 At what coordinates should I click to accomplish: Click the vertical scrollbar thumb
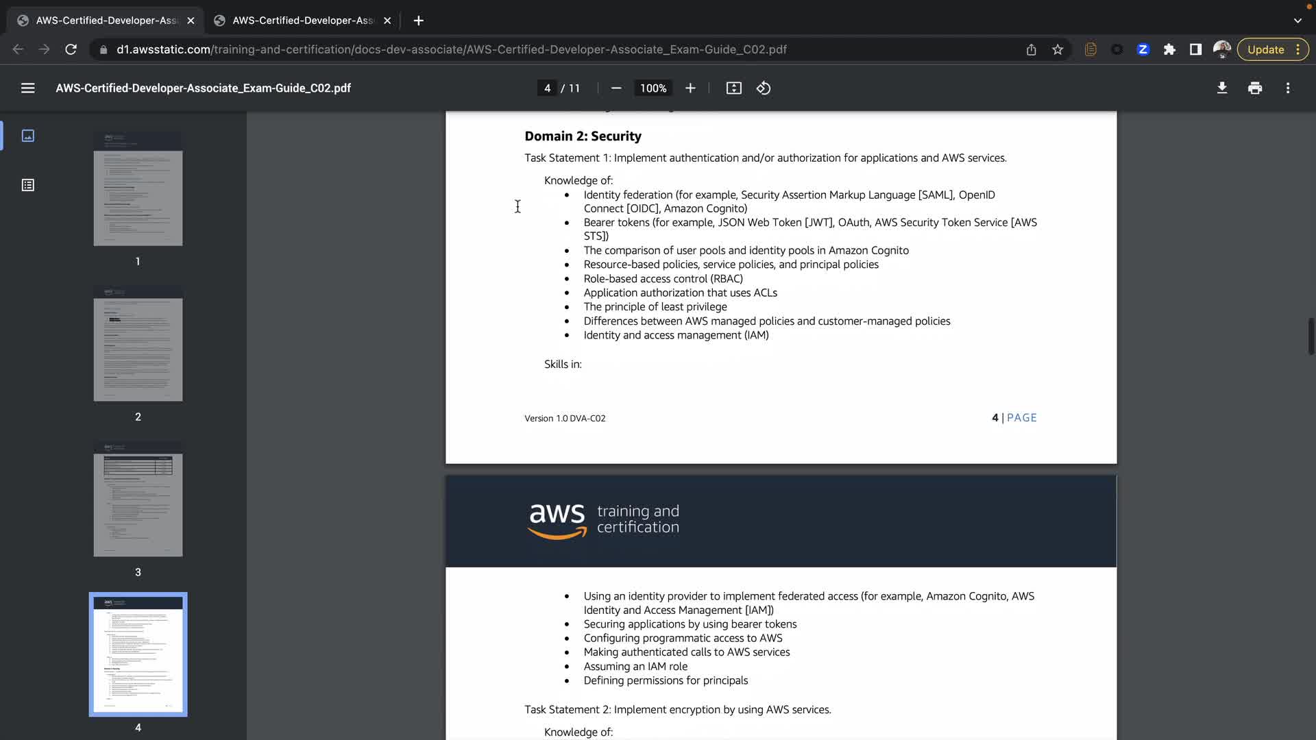pyautogui.click(x=1311, y=336)
